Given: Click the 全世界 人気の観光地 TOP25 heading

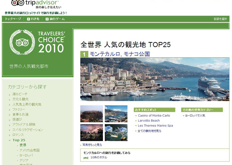Looking at the screenshot, I should coord(126,45).
